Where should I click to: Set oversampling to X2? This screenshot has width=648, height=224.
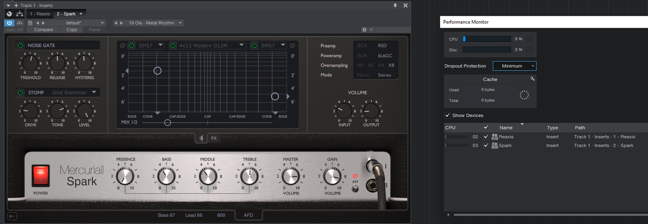pyautogui.click(x=371, y=65)
